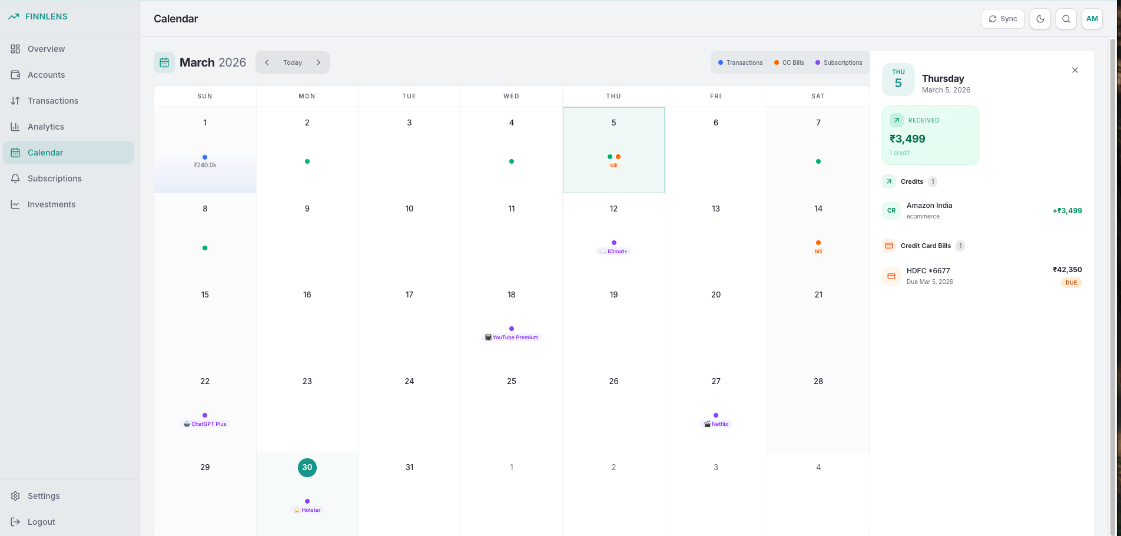Open Settings at sidebar bottom
The image size is (1121, 536).
(x=68, y=496)
